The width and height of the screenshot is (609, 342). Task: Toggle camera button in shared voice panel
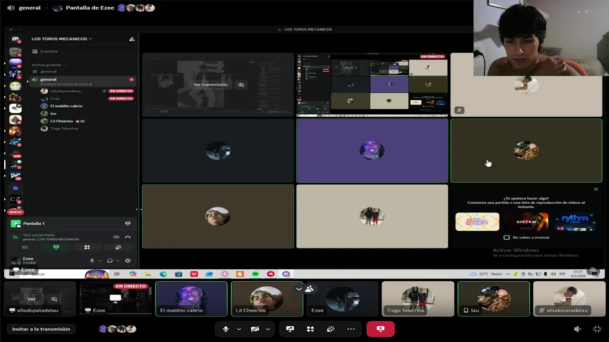click(x=25, y=247)
